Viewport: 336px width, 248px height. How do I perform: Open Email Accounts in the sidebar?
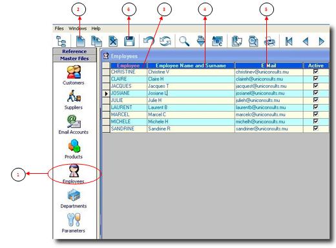74,125
